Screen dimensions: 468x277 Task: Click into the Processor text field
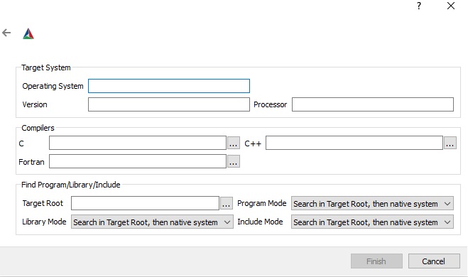[373, 104]
